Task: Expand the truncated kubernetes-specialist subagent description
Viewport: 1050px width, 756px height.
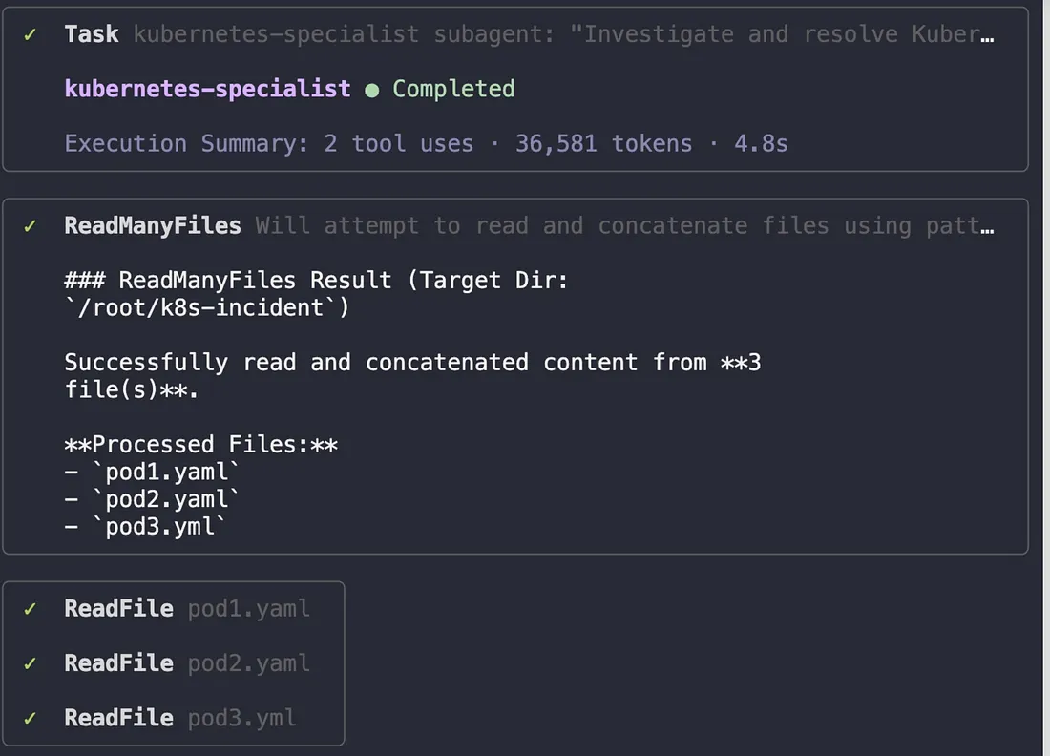Action: 563,34
